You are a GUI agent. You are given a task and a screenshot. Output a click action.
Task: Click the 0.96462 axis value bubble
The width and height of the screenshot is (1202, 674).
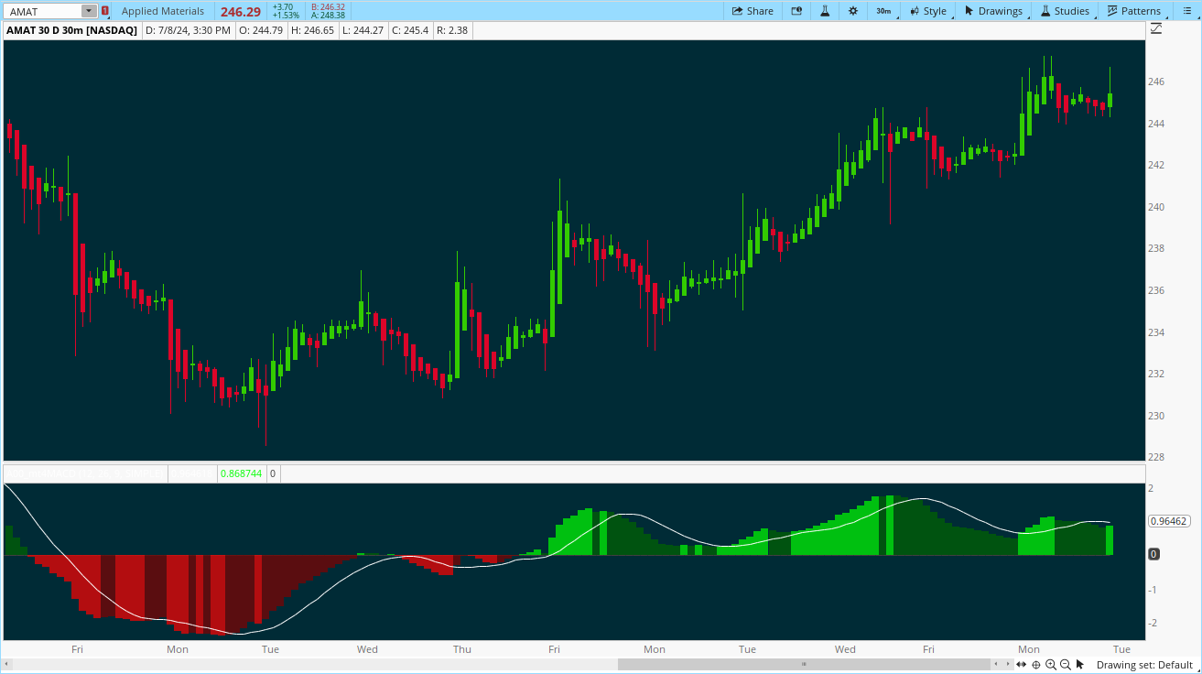[1168, 521]
